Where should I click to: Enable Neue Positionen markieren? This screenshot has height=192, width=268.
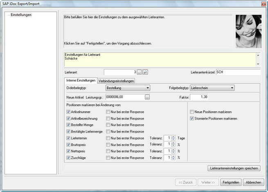[x=192, y=112]
